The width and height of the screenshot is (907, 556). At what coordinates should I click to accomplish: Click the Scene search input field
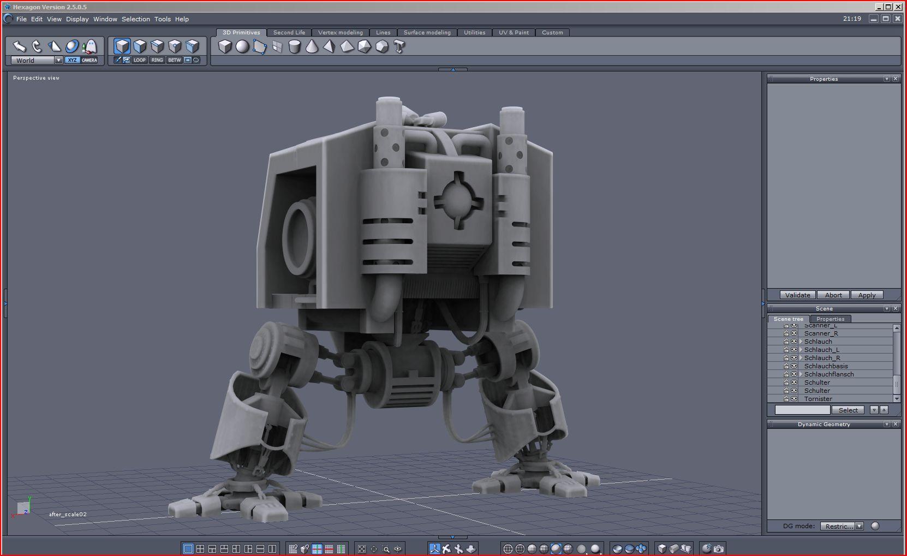(x=802, y=410)
